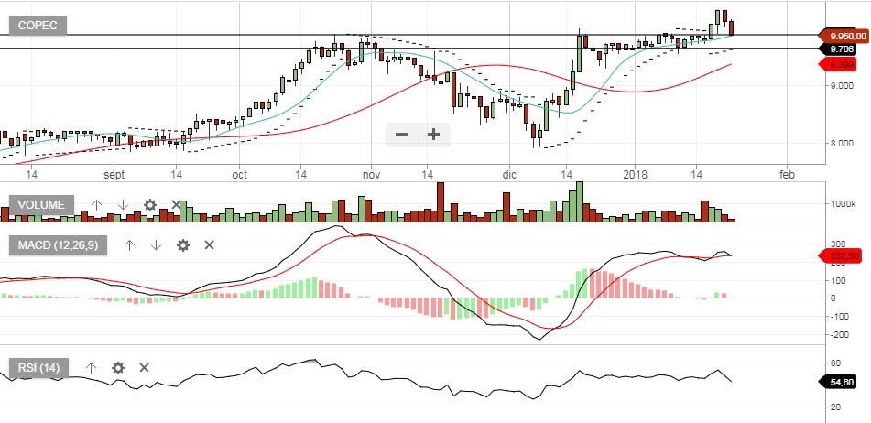Click the 232,50 MACD value tag
This screenshot has width=871, height=423.
(842, 256)
